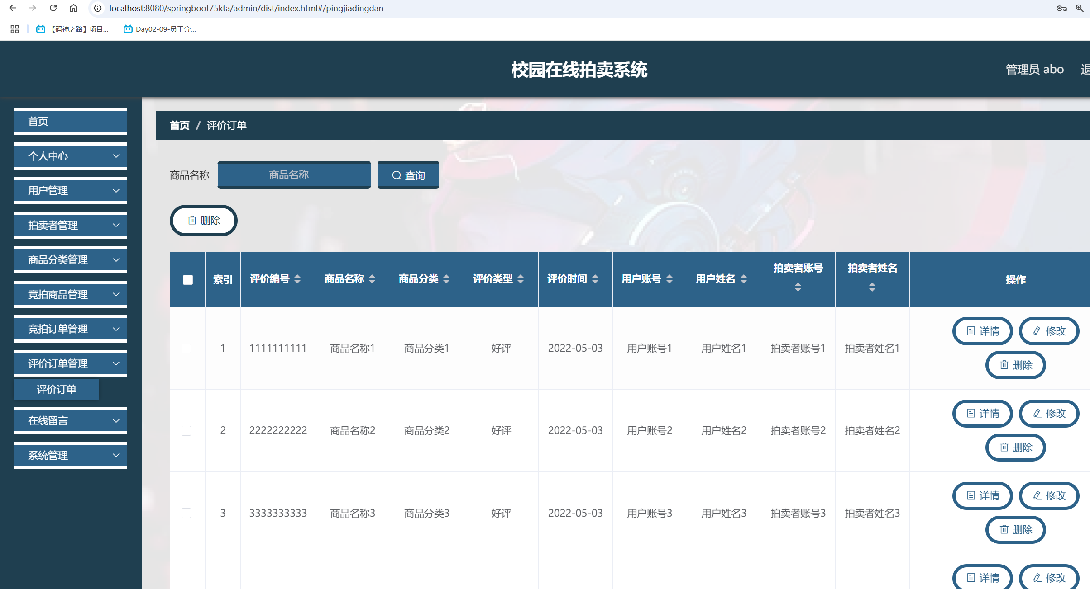Expand the 商品分类管理 menu
This screenshot has height=589, width=1090.
pyautogui.click(x=71, y=260)
